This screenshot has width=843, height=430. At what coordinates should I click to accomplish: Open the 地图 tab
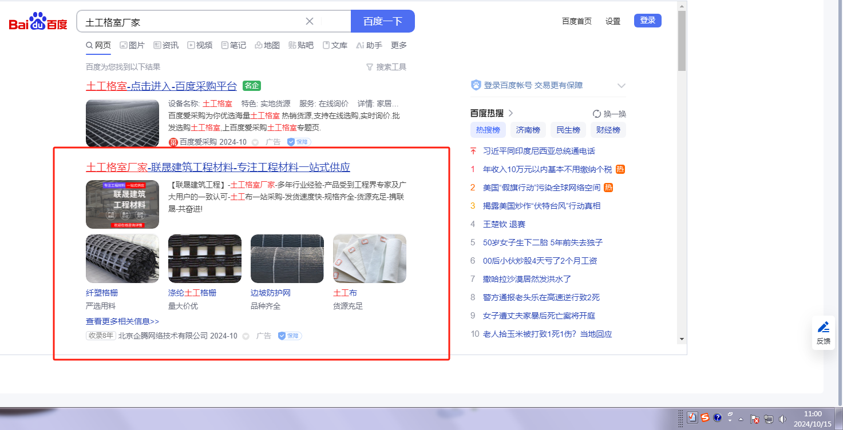point(267,45)
